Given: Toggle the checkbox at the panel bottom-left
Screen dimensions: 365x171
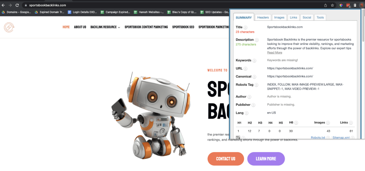Looking at the screenshot, I should (238, 137).
